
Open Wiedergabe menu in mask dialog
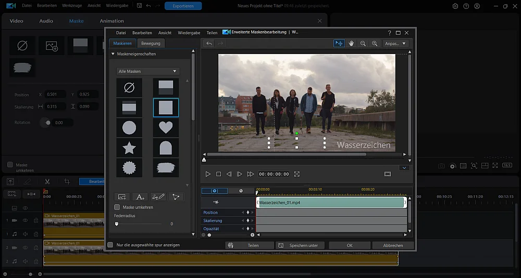coord(189,33)
